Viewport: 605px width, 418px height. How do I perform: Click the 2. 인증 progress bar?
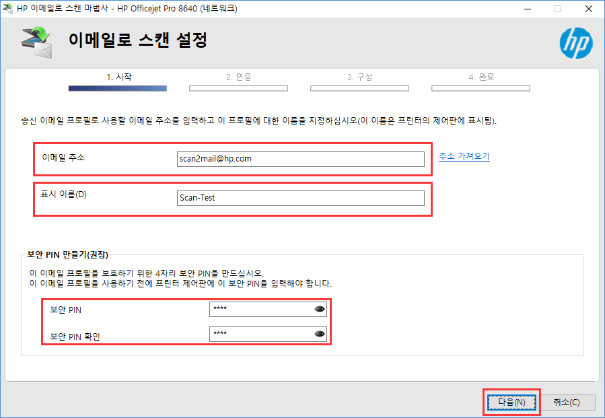[x=238, y=88]
